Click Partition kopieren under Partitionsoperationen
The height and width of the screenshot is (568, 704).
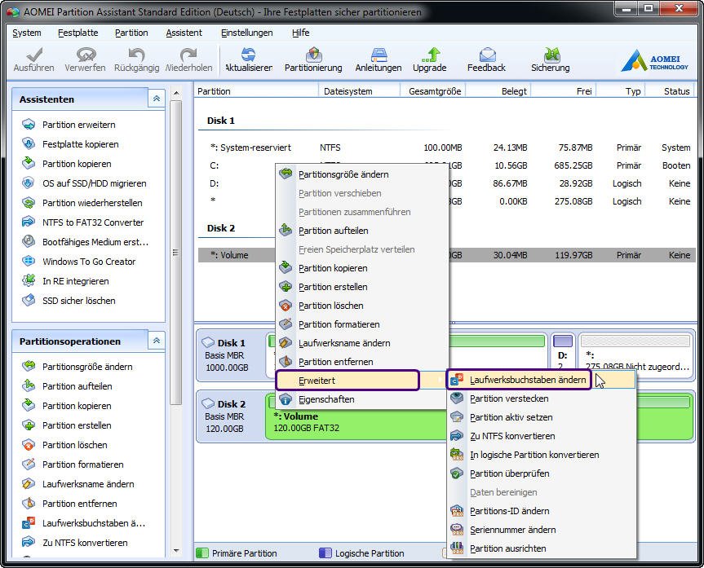[77, 406]
